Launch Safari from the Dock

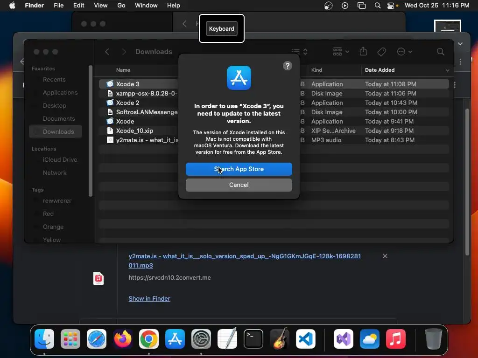(97, 339)
